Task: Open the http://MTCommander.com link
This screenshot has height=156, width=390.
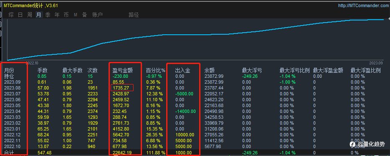Action: [363, 5]
